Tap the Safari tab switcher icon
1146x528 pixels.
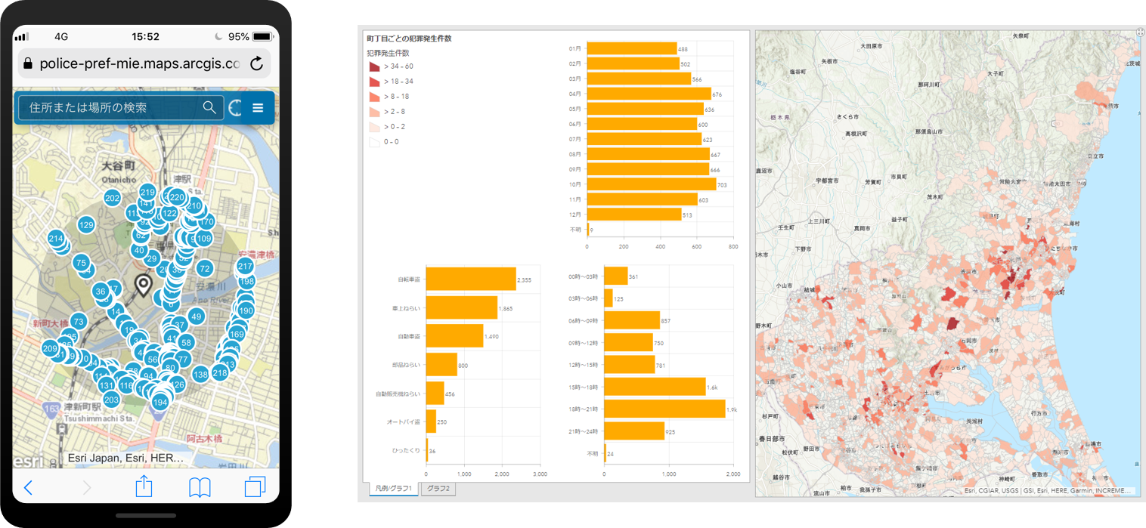click(255, 487)
